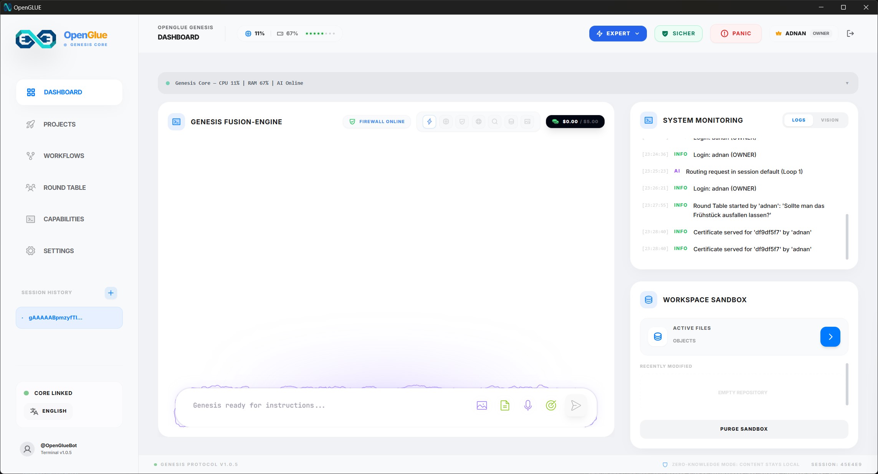The width and height of the screenshot is (878, 474).
Task: Click into the Genesis instructions input field
Action: point(330,405)
